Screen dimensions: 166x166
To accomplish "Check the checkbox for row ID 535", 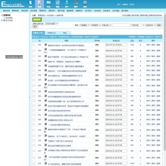I will click(x=34, y=45).
